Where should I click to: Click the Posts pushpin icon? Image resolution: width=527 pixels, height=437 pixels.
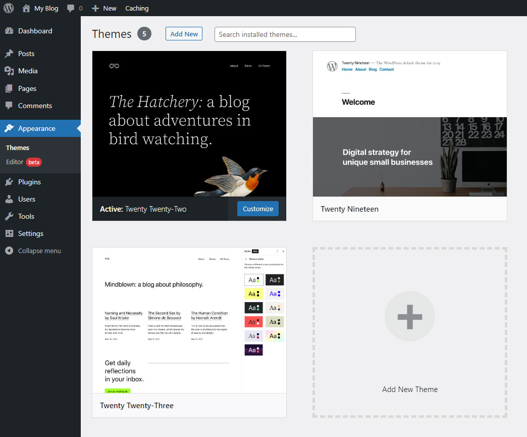coord(9,54)
